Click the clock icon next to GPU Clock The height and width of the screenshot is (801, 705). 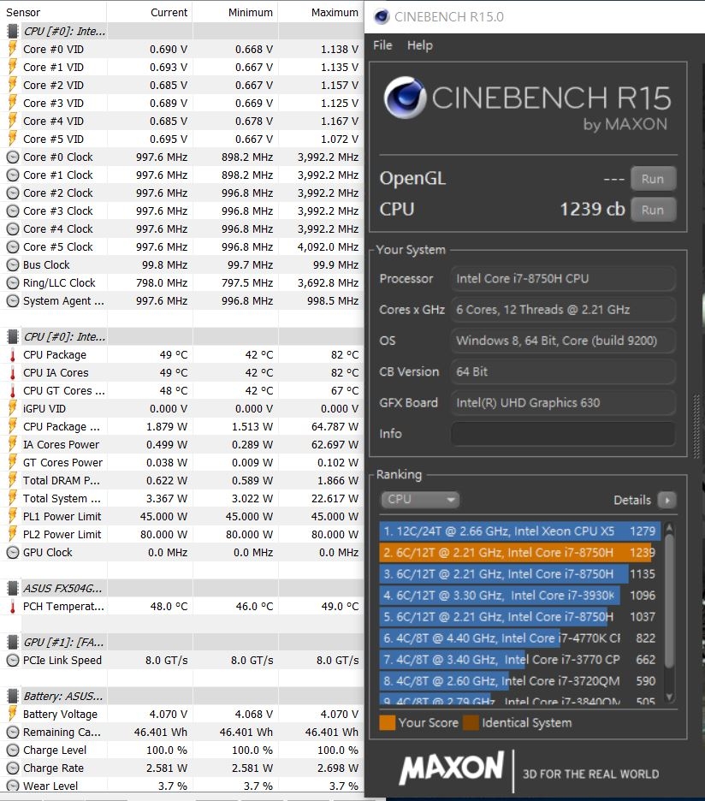pos(12,552)
